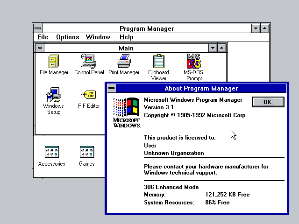This screenshot has height=224, width=299.
Task: Click the Main group title bar
Action: 126,48
